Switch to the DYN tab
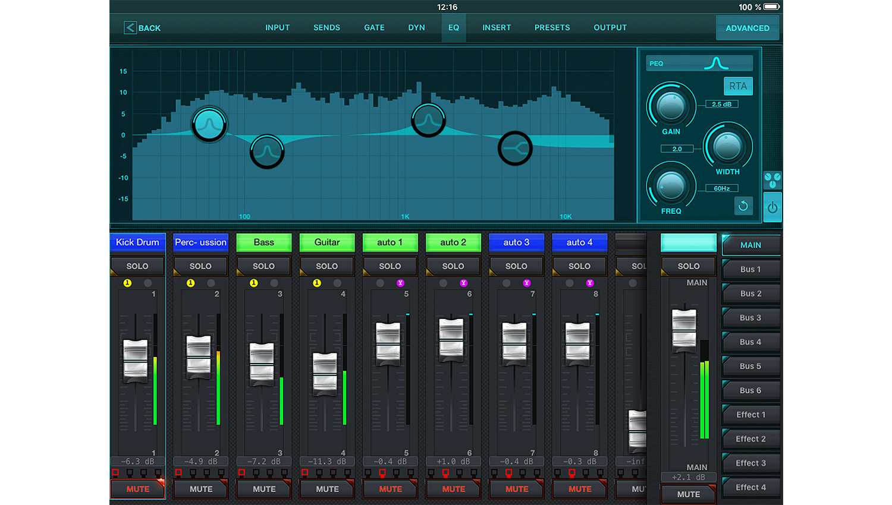Viewport: 892px width, 505px height. [416, 27]
